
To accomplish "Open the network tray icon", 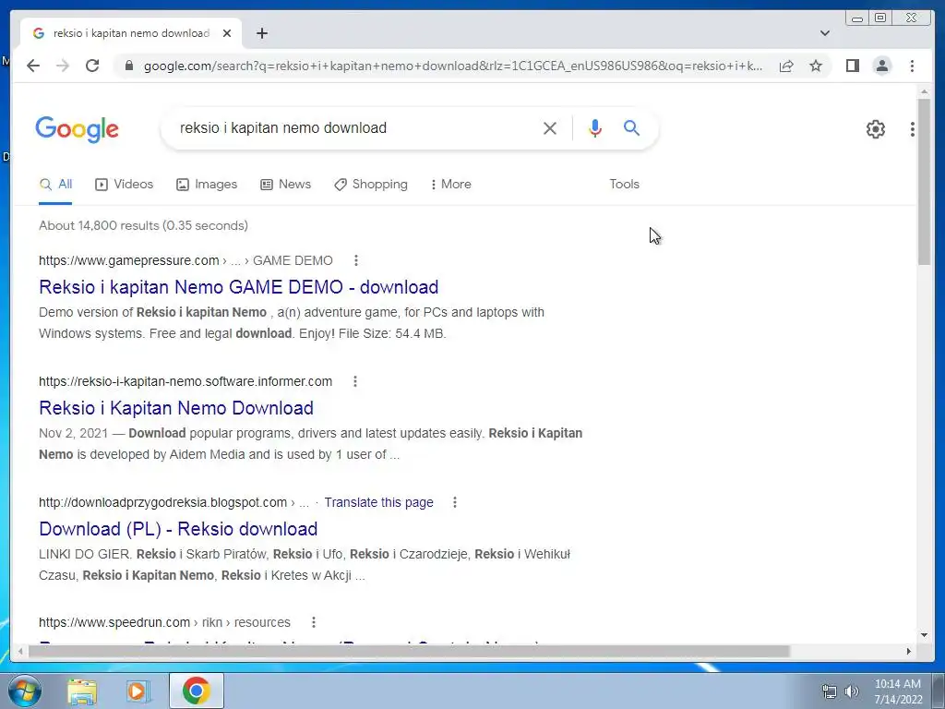I will tap(830, 691).
